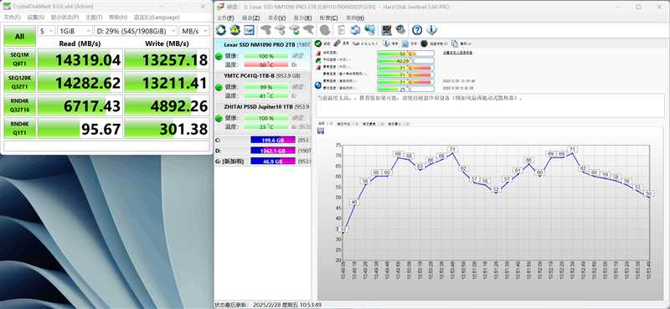
Task: Run the SEQ1M Q8T1 test
Action: (x=19, y=59)
